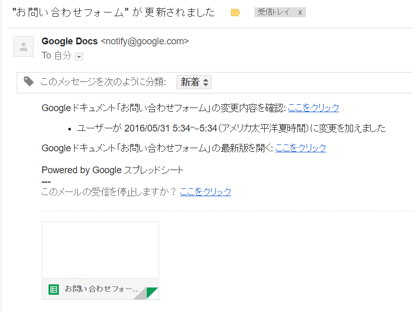Click the "To 自分" recipient text
The height and width of the screenshot is (312, 413).
click(x=56, y=56)
